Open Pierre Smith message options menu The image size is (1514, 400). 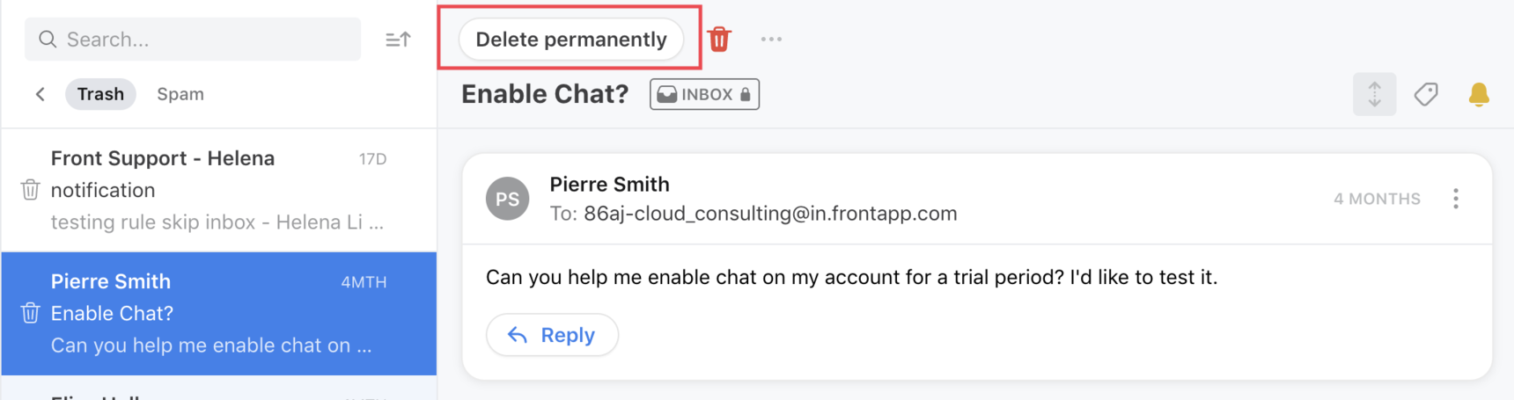pyautogui.click(x=1456, y=199)
